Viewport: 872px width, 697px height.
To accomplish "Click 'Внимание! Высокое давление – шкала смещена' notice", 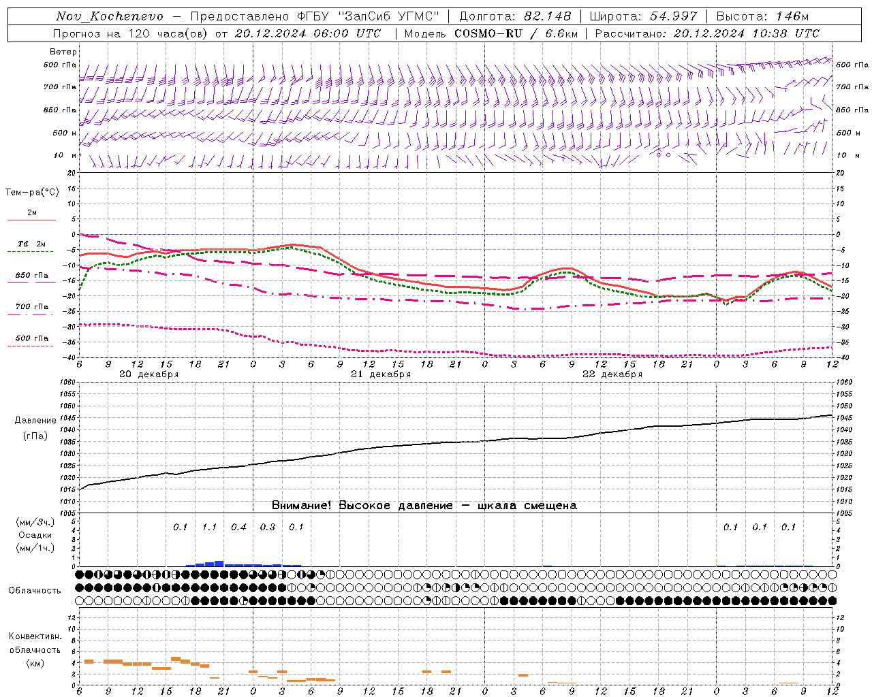I will tap(424, 506).
